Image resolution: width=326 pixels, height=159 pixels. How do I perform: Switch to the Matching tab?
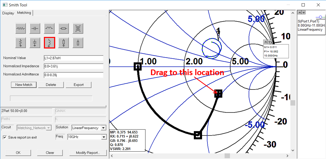[x=24, y=13]
